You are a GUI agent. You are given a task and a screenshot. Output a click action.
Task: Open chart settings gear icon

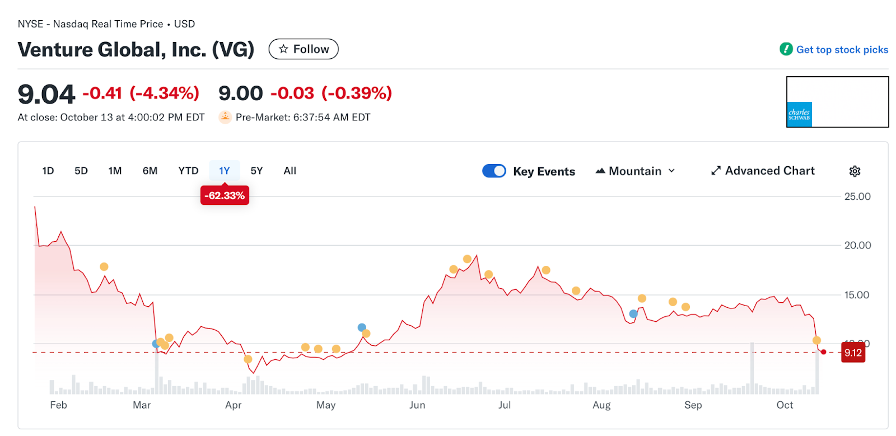pyautogui.click(x=855, y=171)
